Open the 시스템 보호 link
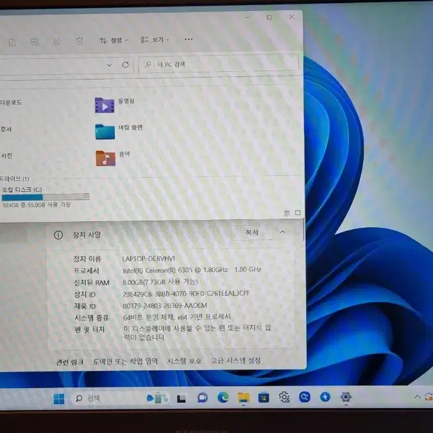The width and height of the screenshot is (433, 433). [184, 361]
